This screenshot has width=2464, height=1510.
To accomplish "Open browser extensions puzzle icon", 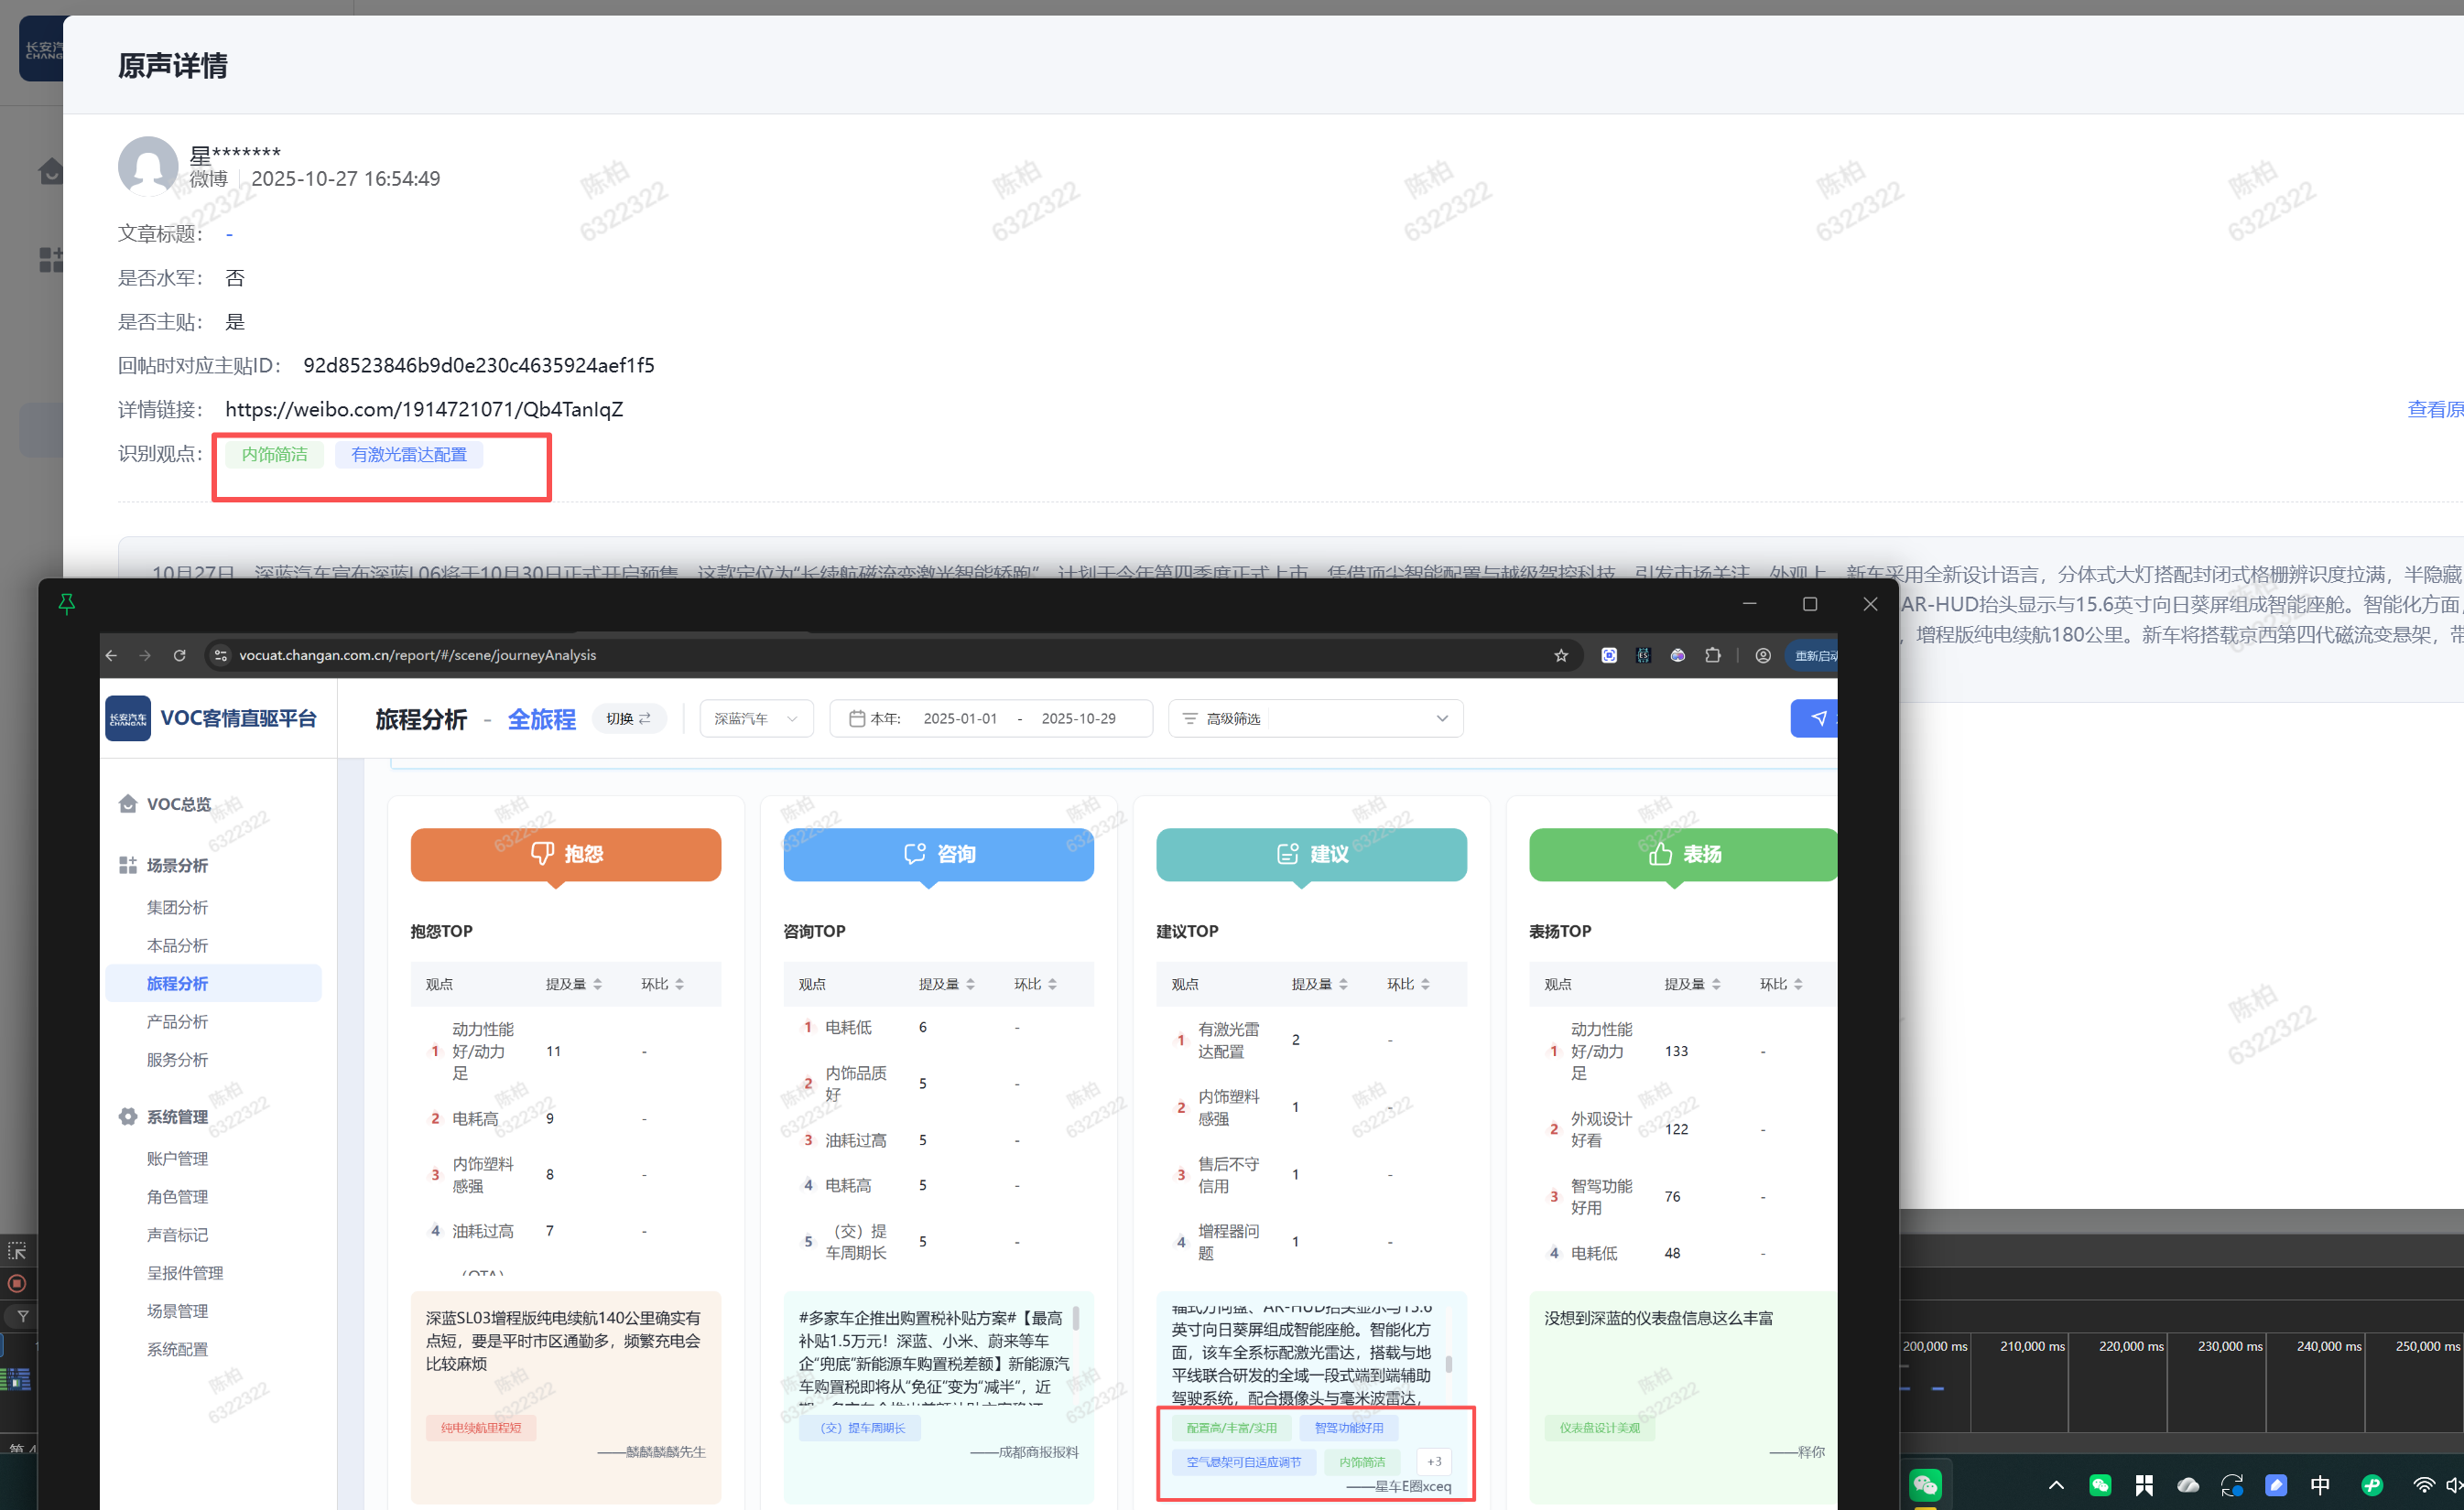I will point(1713,655).
